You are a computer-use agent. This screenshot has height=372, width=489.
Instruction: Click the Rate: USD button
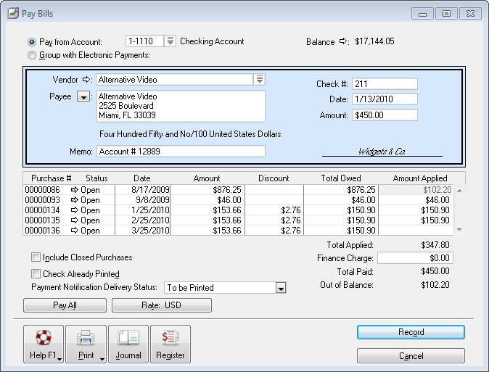(162, 305)
